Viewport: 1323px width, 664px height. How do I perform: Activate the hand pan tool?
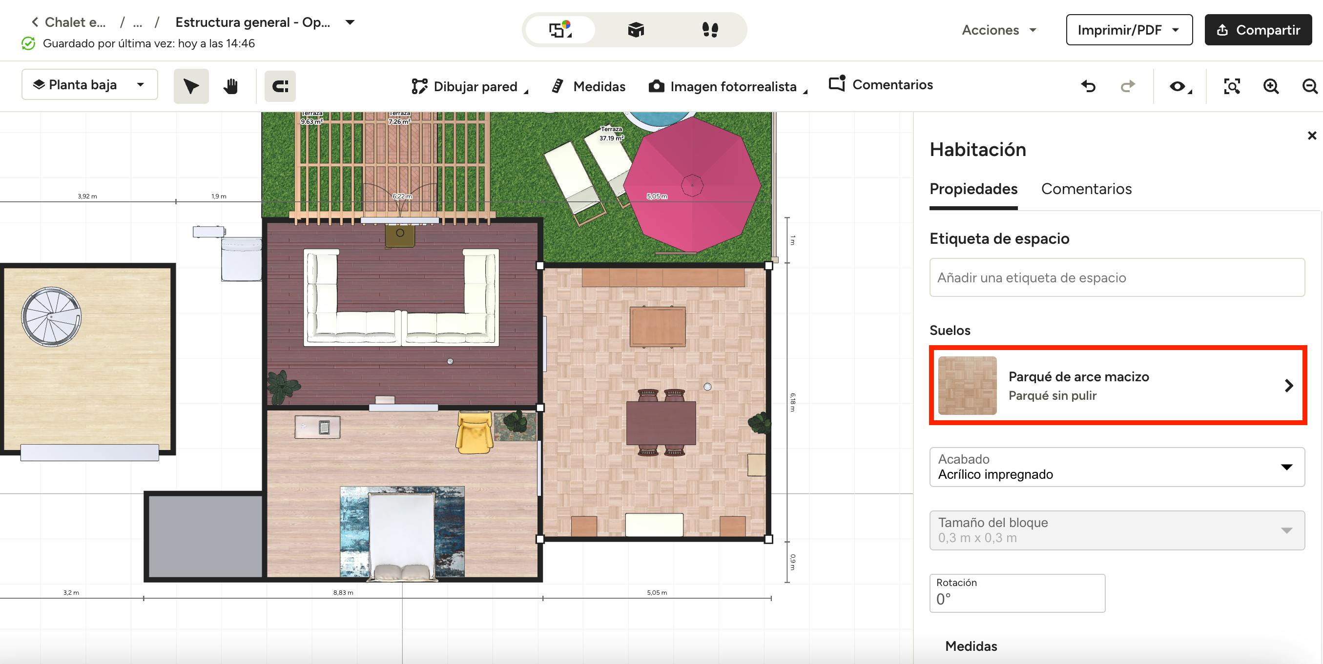tap(230, 86)
